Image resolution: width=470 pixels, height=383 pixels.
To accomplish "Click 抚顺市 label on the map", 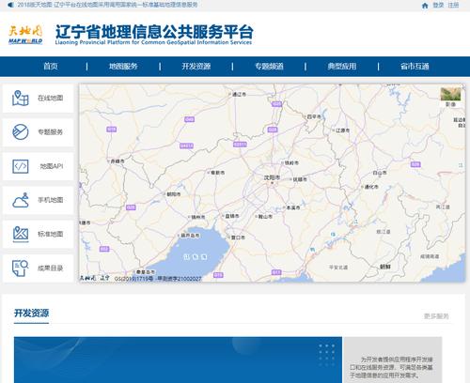I will 300,179.
